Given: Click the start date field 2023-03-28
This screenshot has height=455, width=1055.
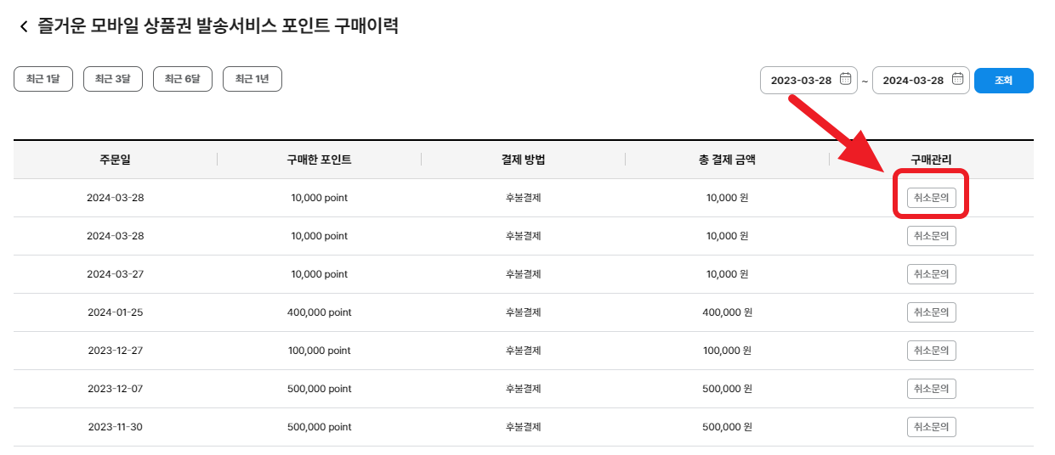Looking at the screenshot, I should click(x=801, y=81).
